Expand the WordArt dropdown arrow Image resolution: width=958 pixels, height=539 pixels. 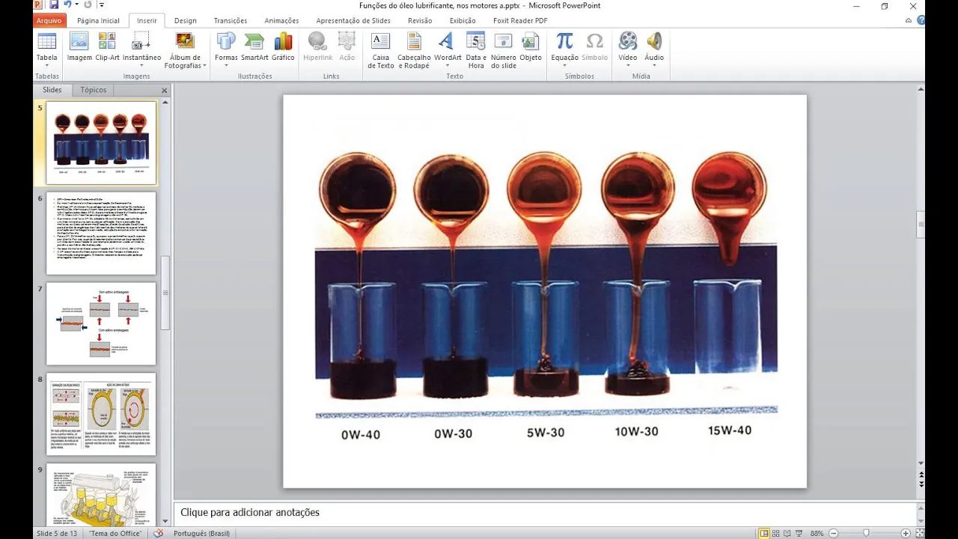pyautogui.click(x=448, y=65)
